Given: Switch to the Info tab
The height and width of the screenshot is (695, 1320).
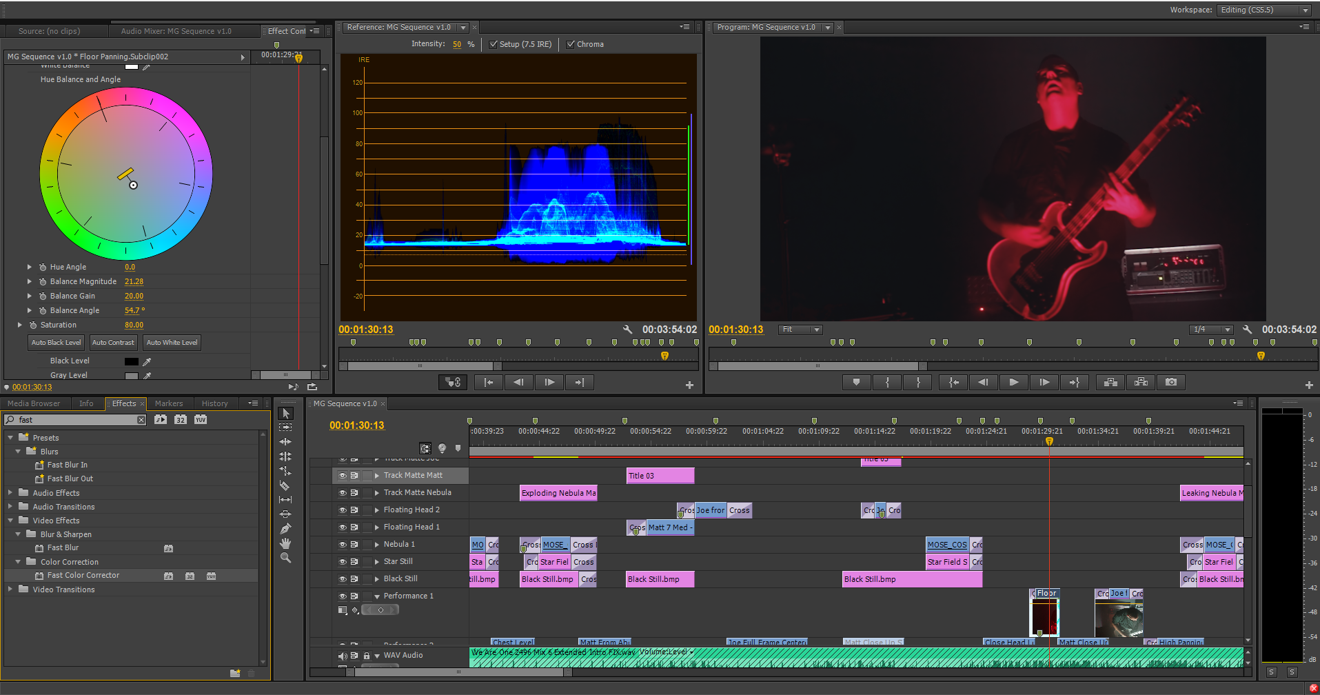Looking at the screenshot, I should pos(86,403).
